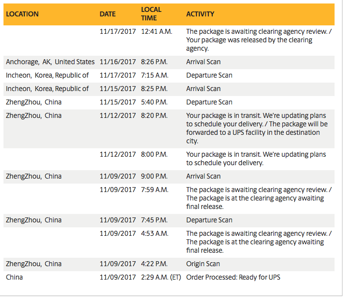
Task: Select the Arrival Scan activity for Anchorage
Action: pyautogui.click(x=203, y=62)
